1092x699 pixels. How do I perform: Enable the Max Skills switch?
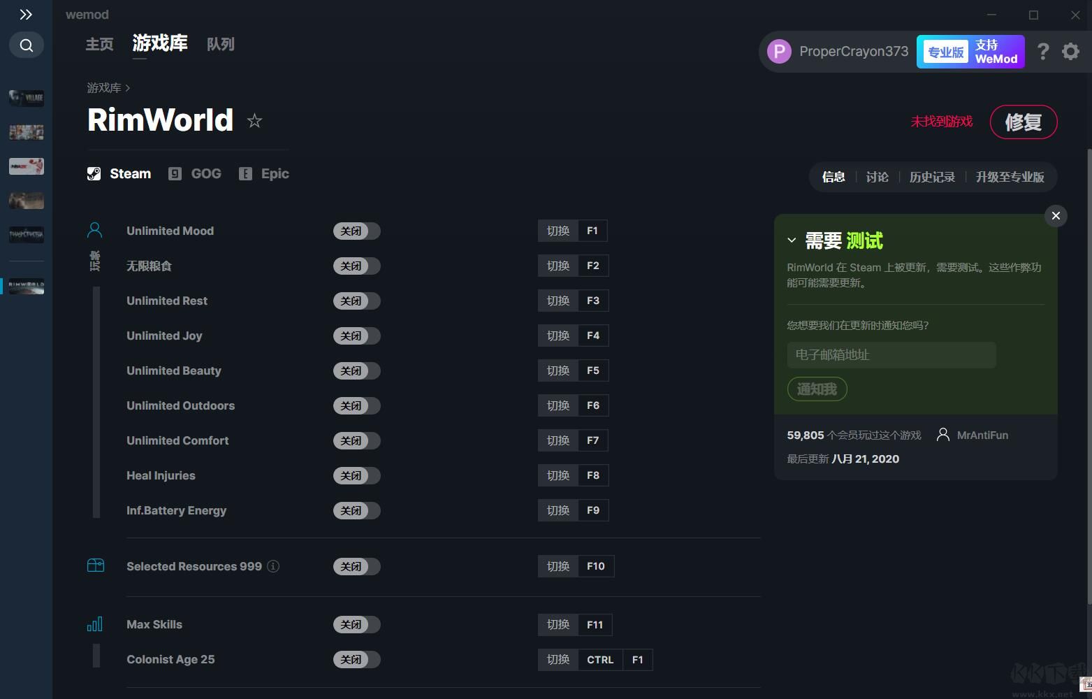(356, 625)
